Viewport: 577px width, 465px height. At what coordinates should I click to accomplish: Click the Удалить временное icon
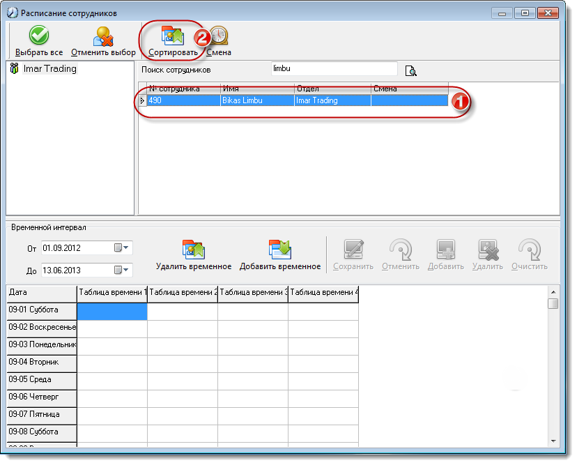[194, 250]
